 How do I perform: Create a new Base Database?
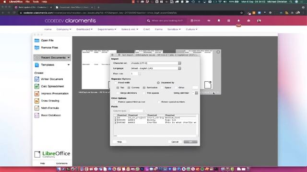48,115
